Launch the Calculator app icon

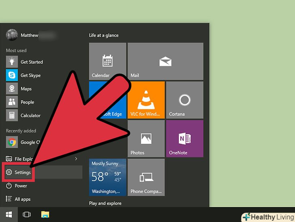pos(12,115)
